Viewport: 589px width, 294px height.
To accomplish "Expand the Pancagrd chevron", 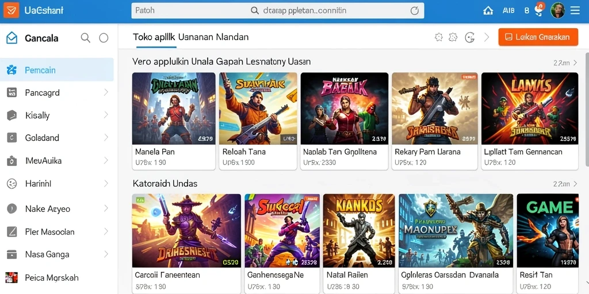I will pyautogui.click(x=106, y=92).
